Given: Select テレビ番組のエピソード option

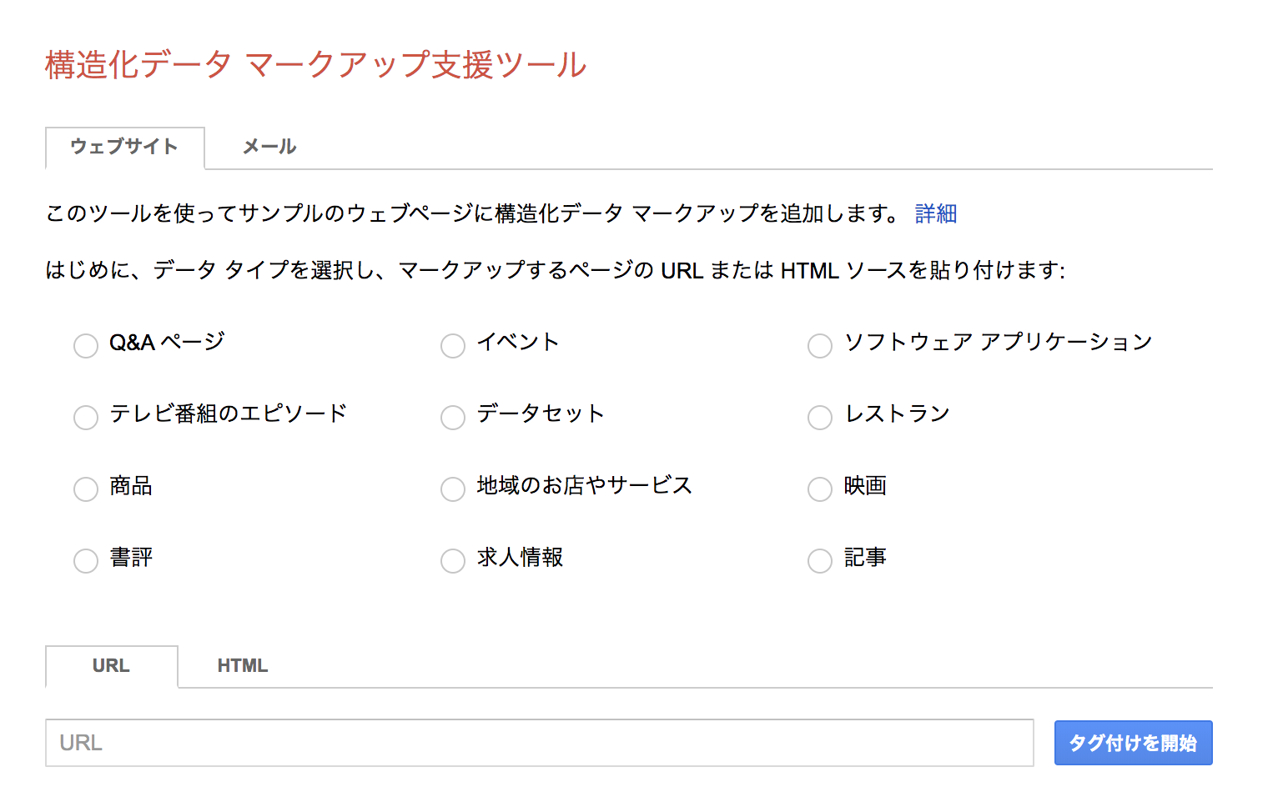Looking at the screenshot, I should [86, 417].
